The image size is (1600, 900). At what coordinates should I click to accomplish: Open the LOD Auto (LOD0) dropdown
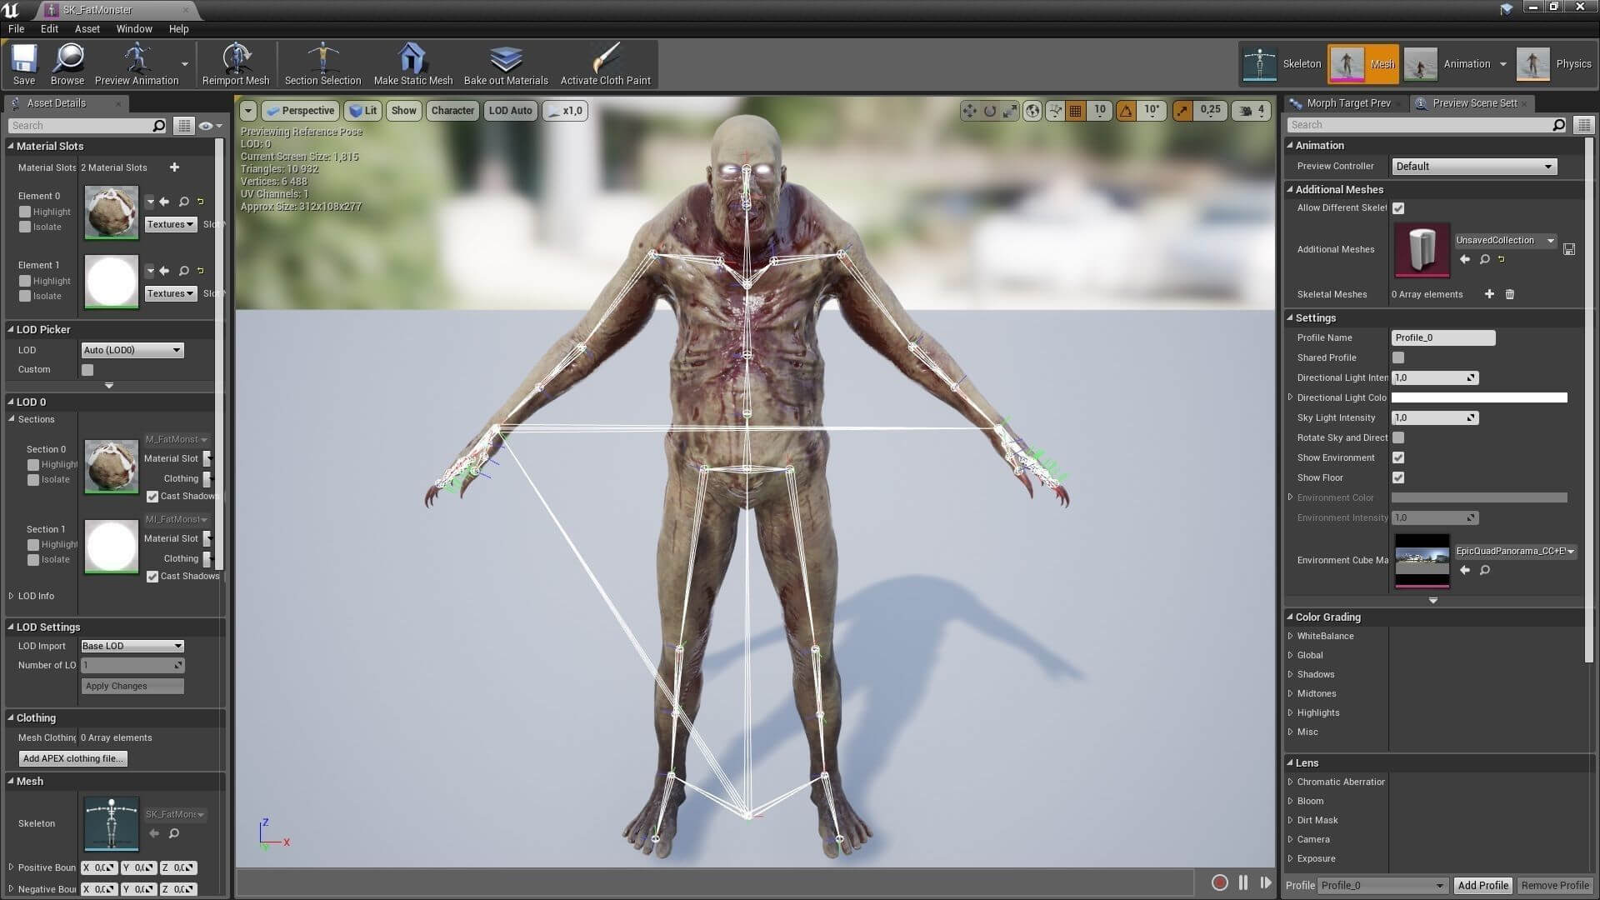pos(132,350)
